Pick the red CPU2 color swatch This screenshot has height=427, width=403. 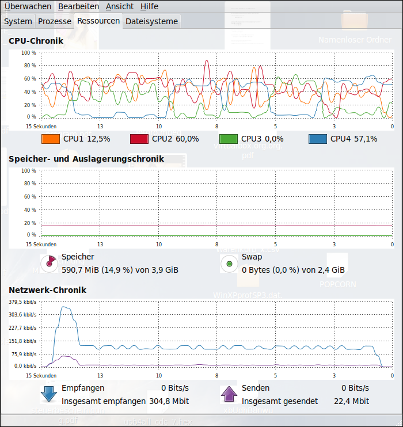click(139, 139)
